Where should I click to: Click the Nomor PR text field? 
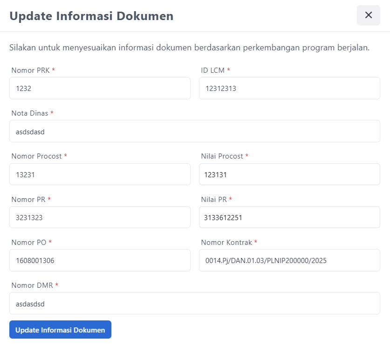pyautogui.click(x=100, y=217)
